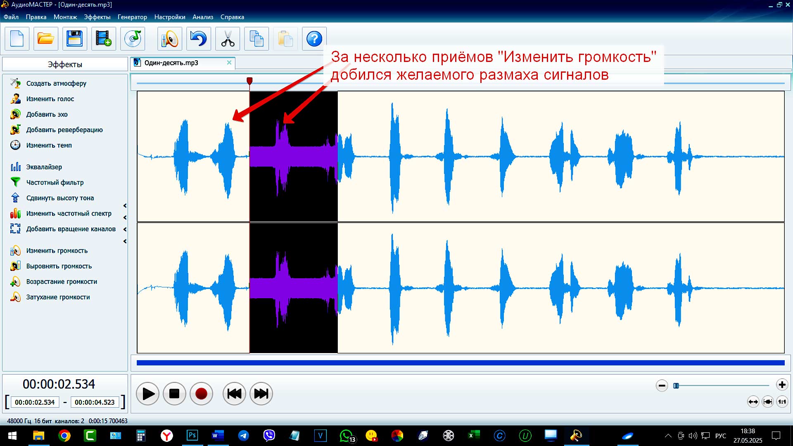This screenshot has width=793, height=446.
Task: Open Photoshop from the taskbar
Action: pos(192,436)
